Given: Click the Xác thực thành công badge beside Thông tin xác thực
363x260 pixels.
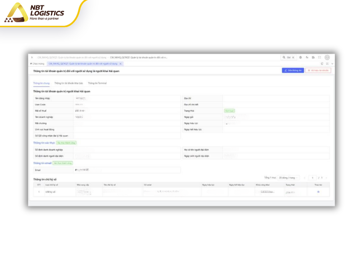Looking at the screenshot, I should (x=66, y=143).
